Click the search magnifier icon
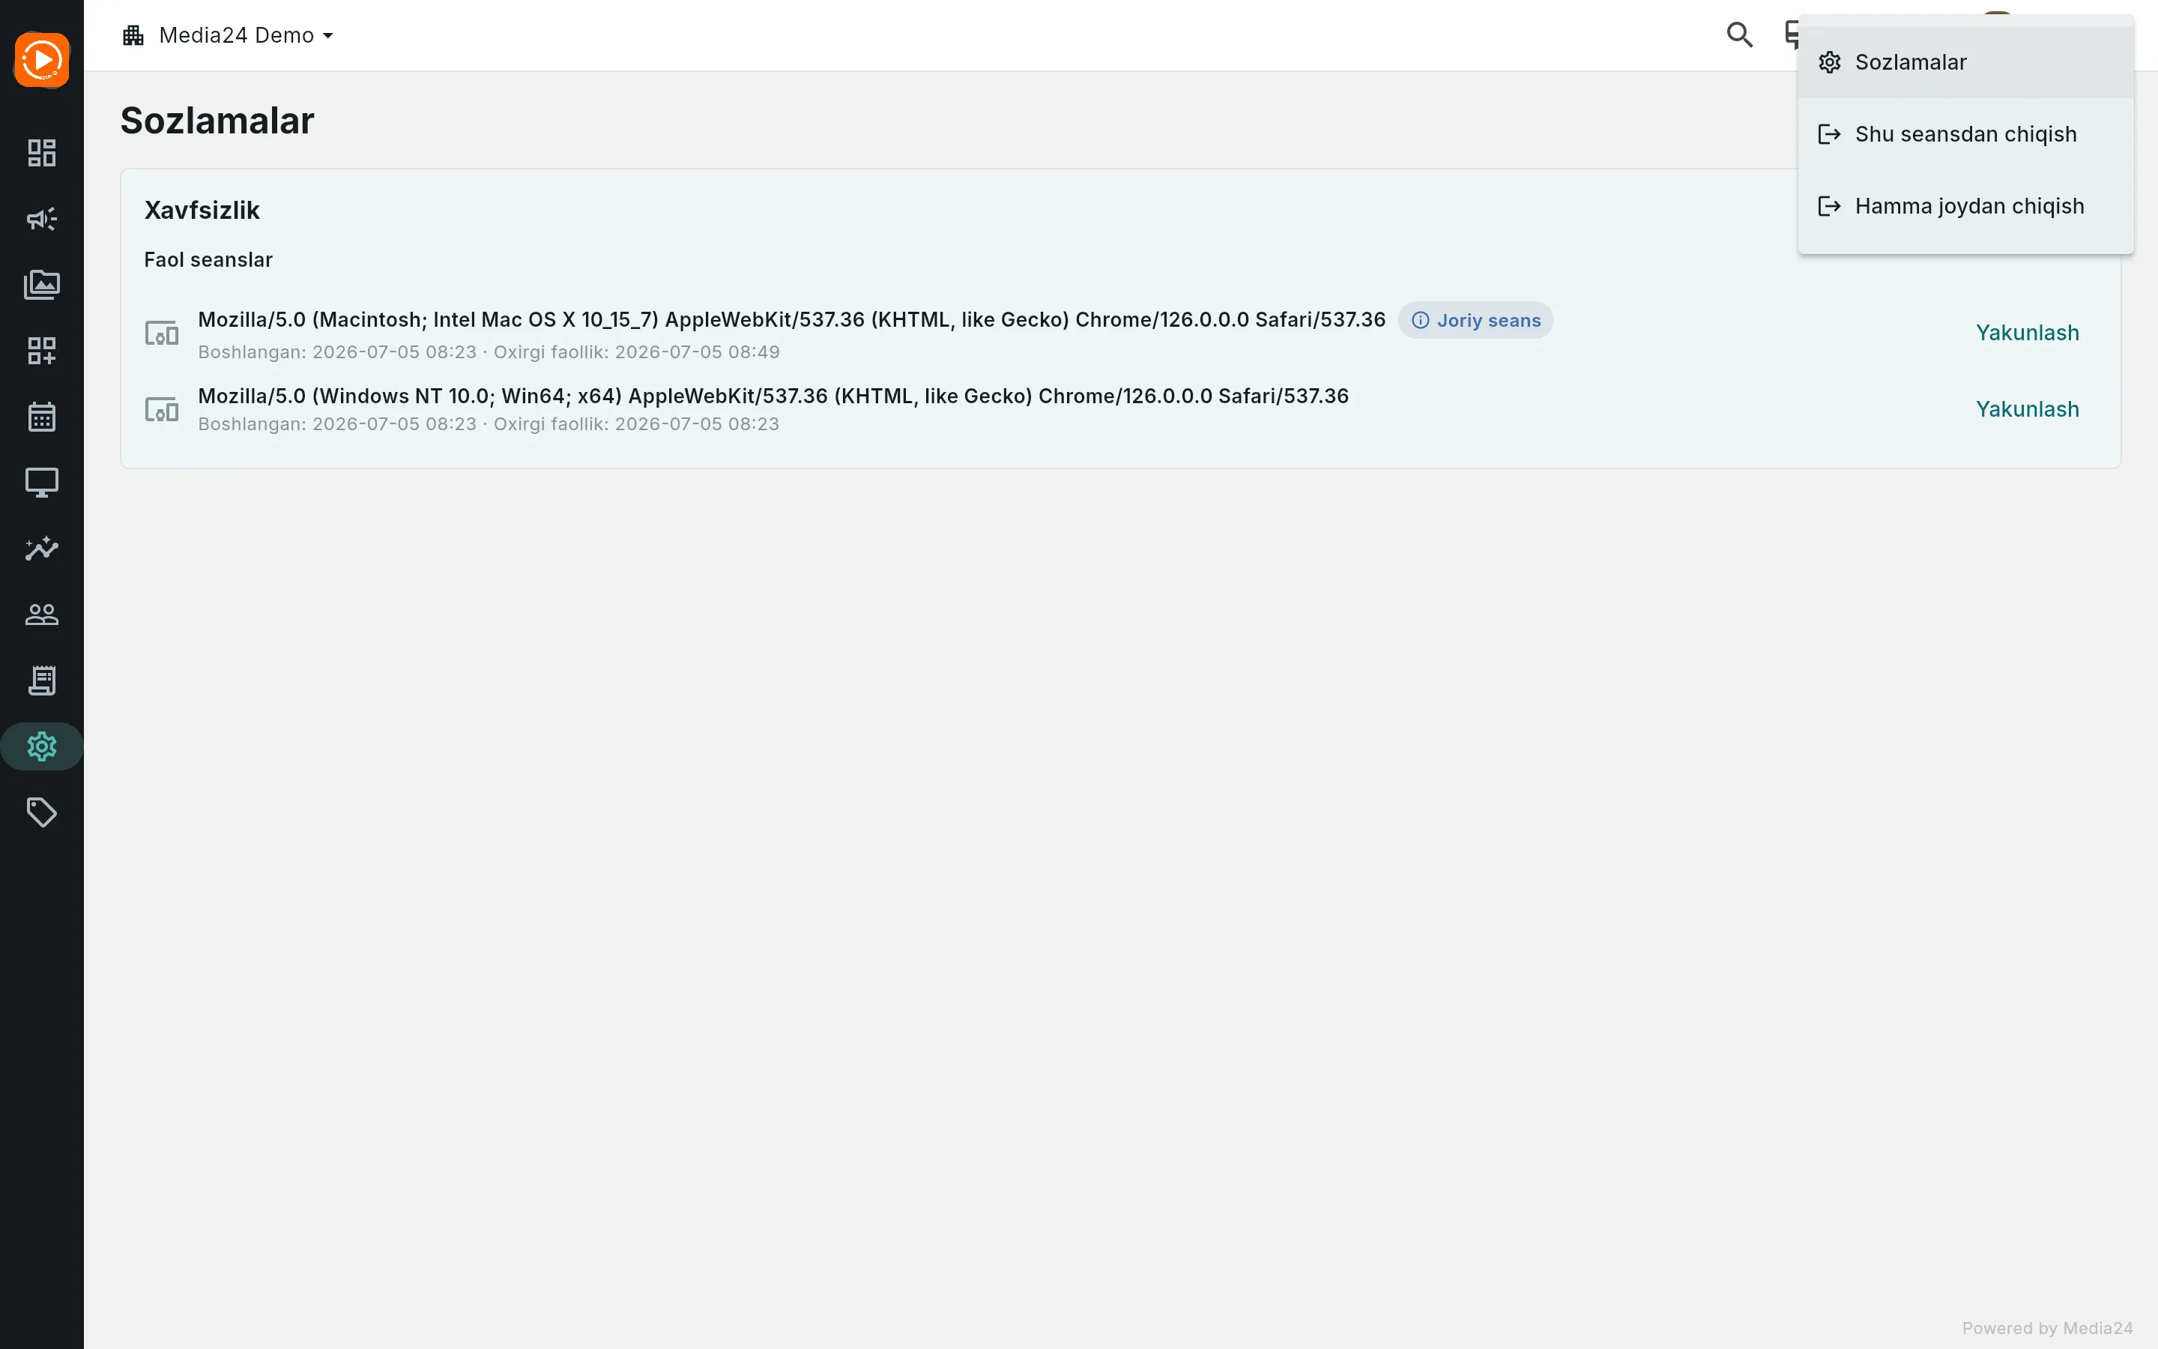 (1740, 34)
